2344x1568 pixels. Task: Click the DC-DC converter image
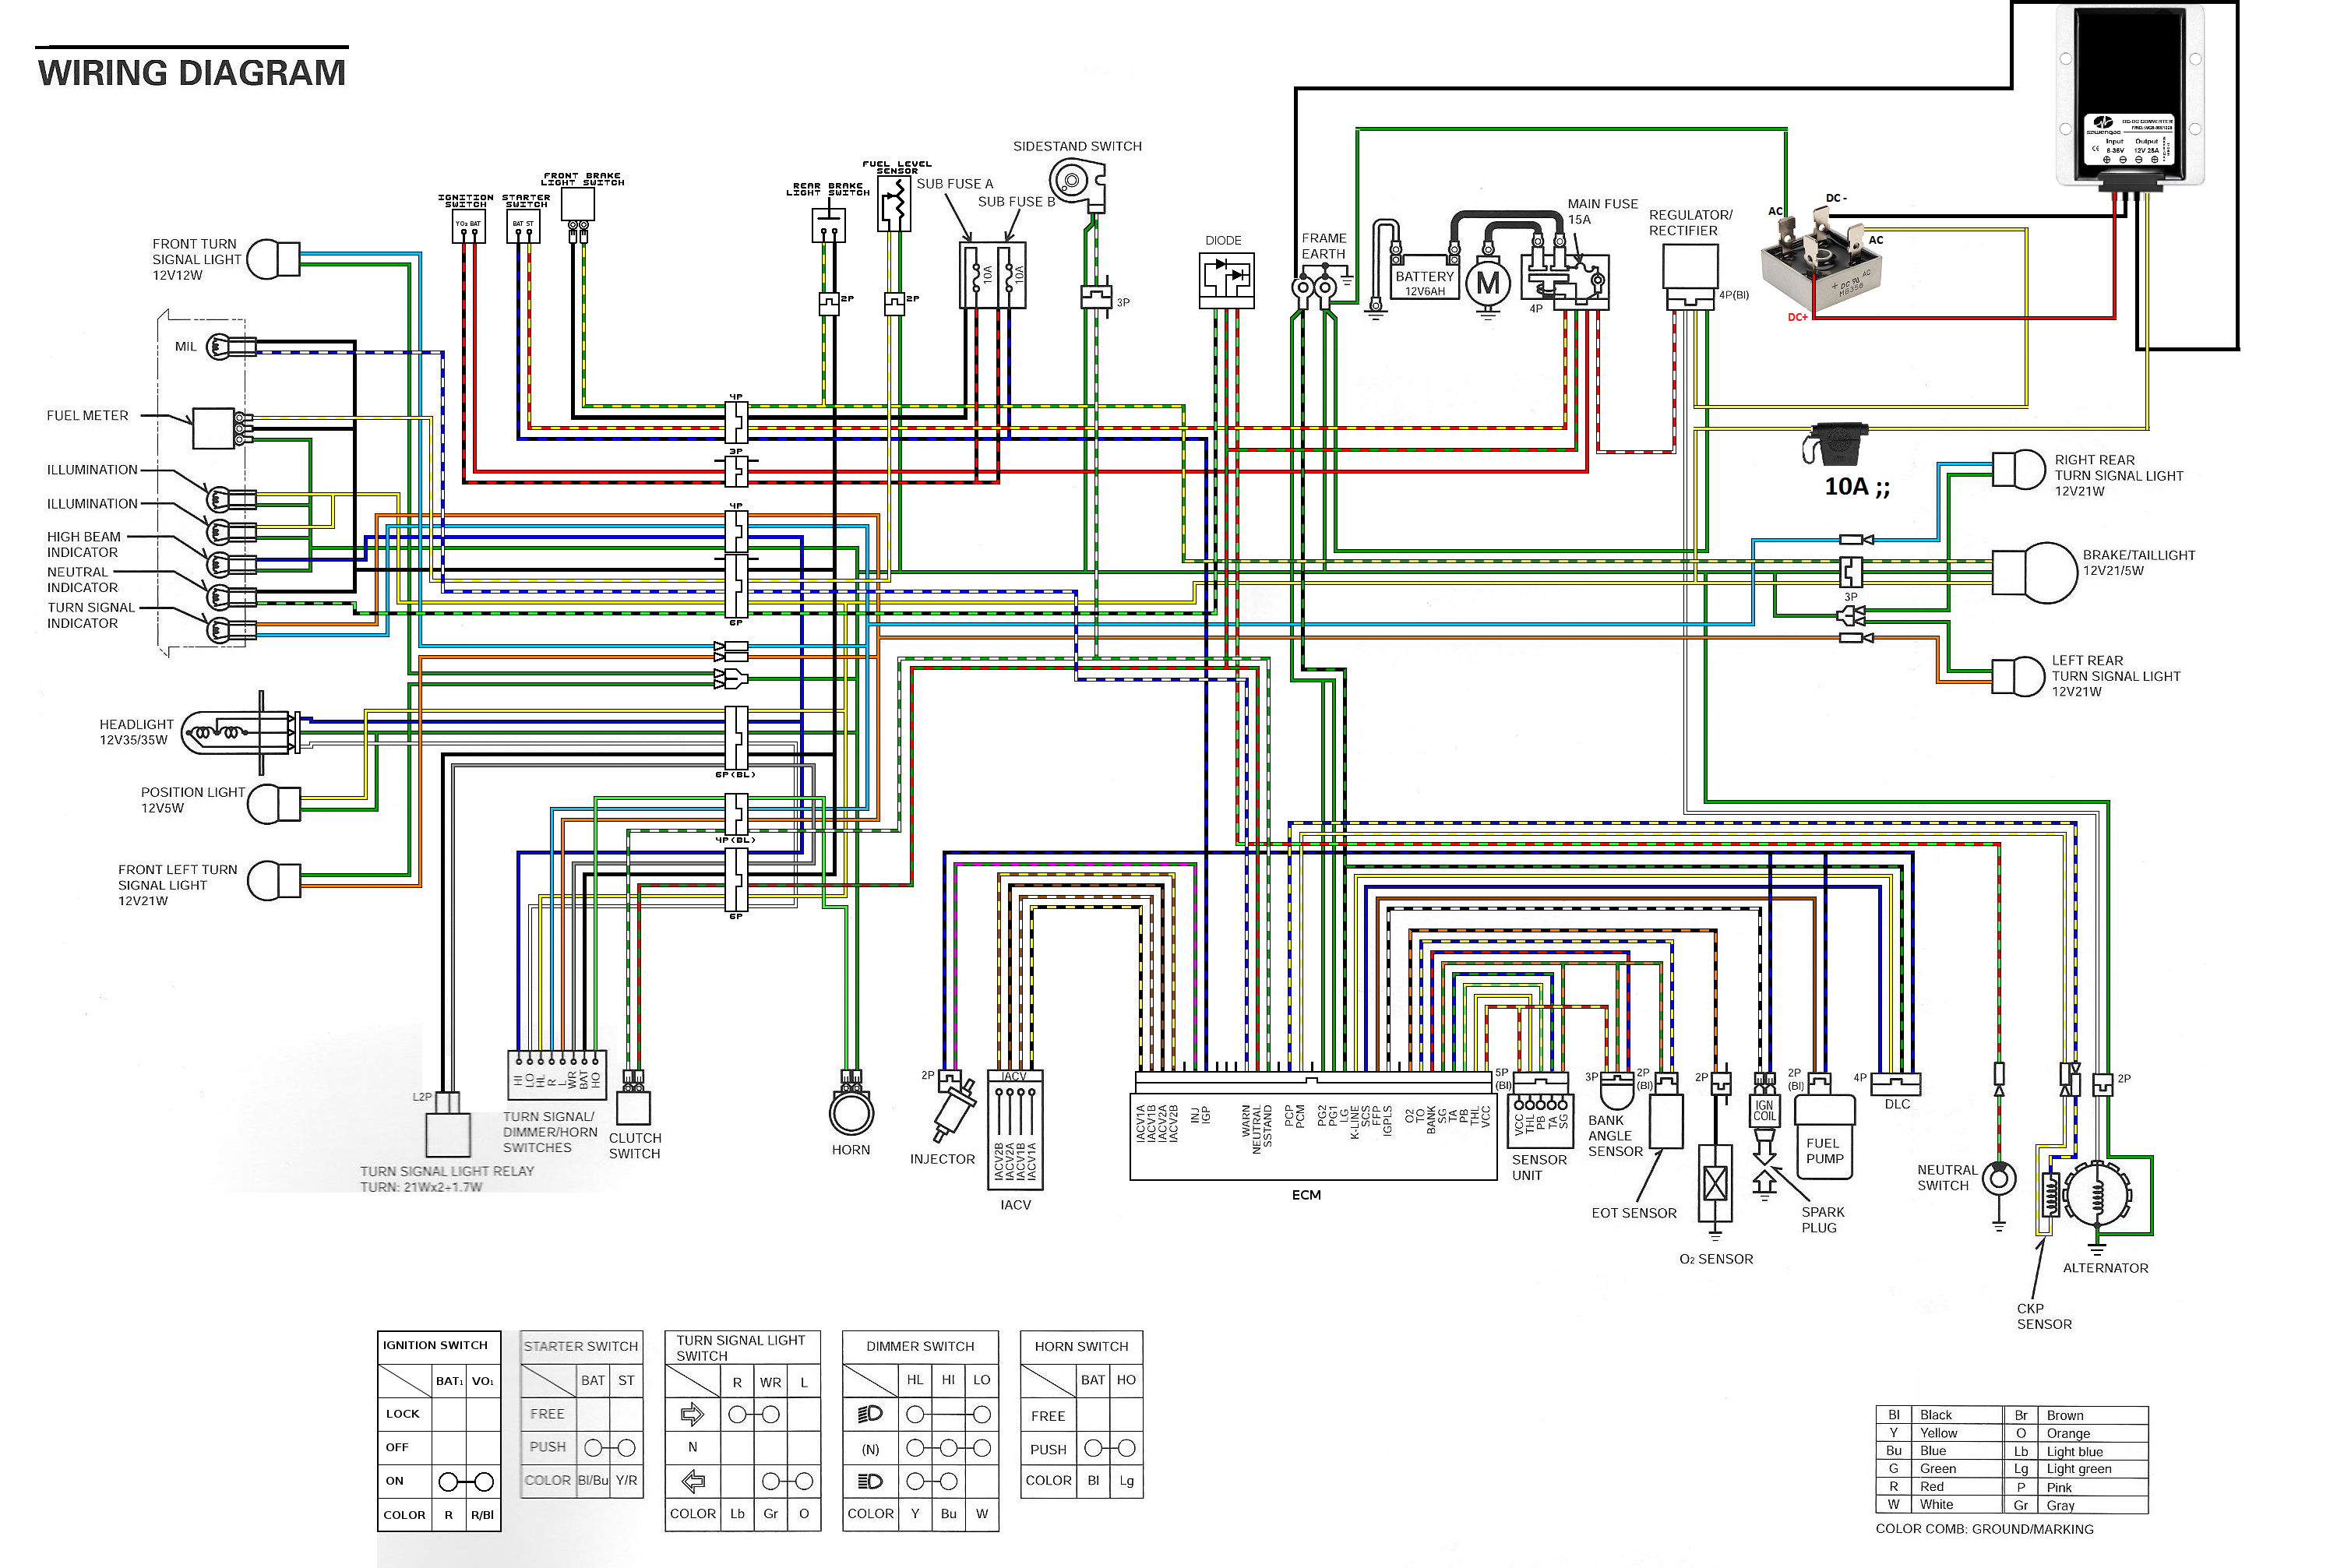click(2130, 95)
